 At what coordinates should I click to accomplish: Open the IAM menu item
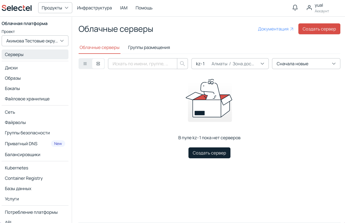124,8
